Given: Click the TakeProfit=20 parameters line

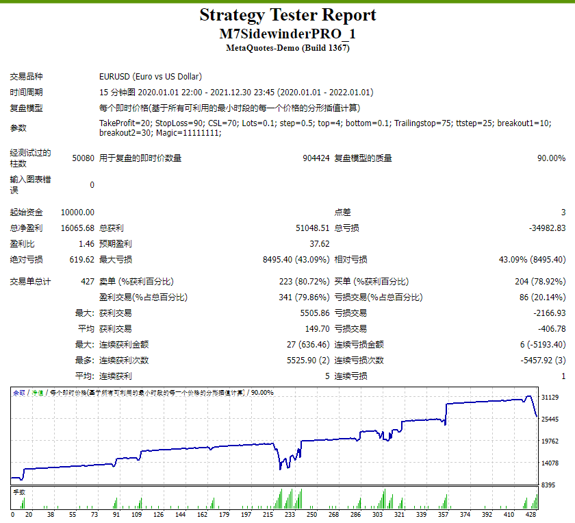Looking at the screenshot, I should point(325,123).
